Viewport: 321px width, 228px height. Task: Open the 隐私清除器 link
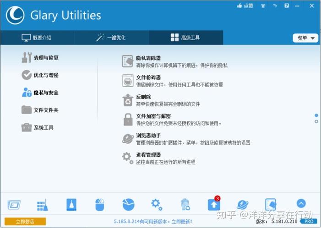[x=148, y=58]
